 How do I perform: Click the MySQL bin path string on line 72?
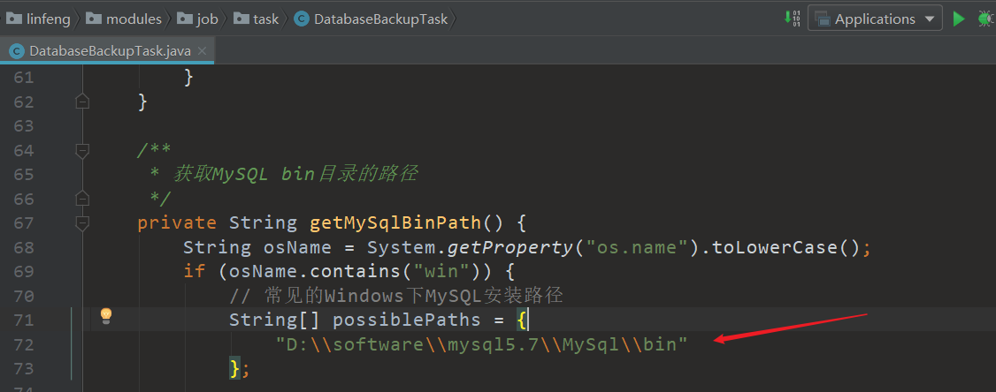tap(481, 343)
